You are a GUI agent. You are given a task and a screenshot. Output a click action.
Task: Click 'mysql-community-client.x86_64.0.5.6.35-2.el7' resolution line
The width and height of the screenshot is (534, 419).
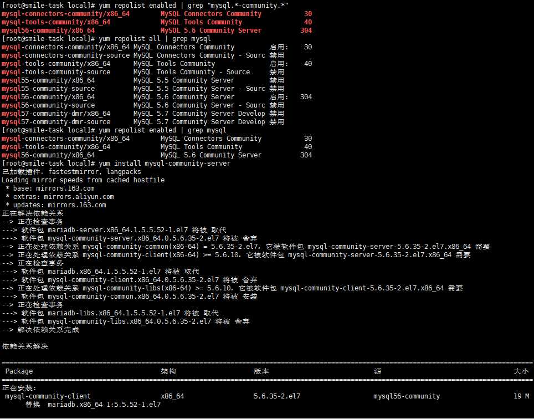click(x=130, y=280)
